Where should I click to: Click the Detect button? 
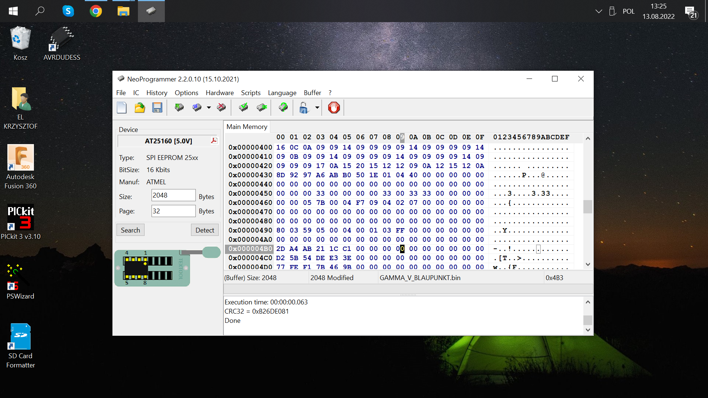205,230
